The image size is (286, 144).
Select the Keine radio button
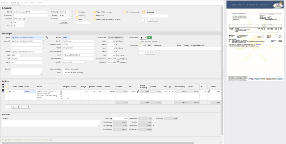point(77,19)
